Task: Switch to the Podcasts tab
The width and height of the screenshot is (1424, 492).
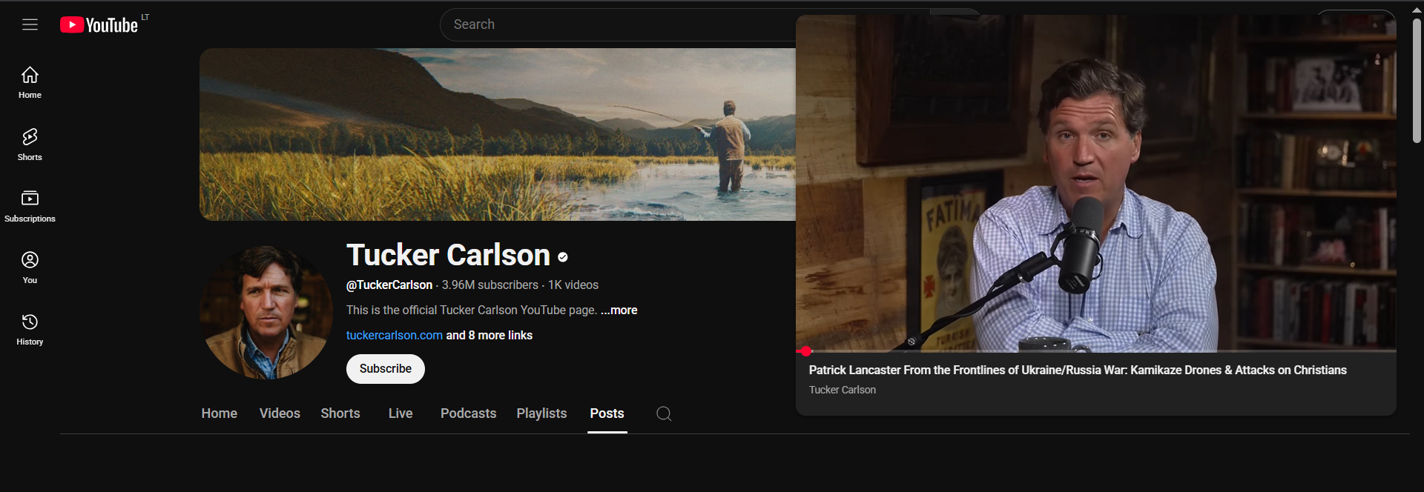Action: click(x=468, y=413)
